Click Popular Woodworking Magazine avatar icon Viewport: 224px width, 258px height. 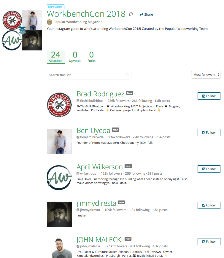click(x=50, y=22)
